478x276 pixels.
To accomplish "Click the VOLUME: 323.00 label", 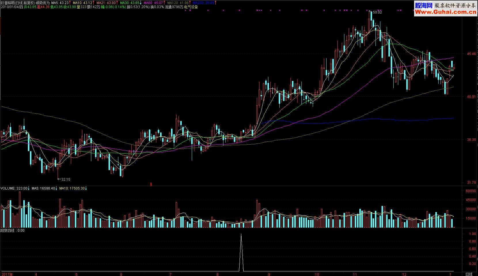I will (x=14, y=188).
